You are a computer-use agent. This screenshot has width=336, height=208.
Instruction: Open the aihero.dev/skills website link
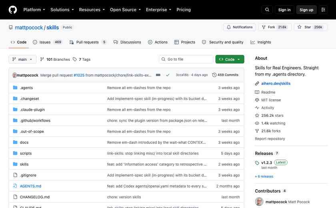point(276,84)
